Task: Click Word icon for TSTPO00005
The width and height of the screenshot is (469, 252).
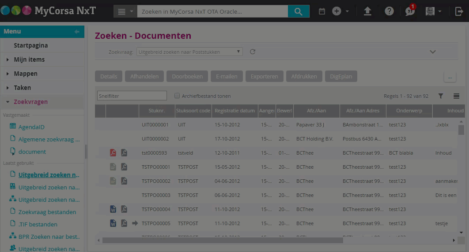Action: click(113, 223)
